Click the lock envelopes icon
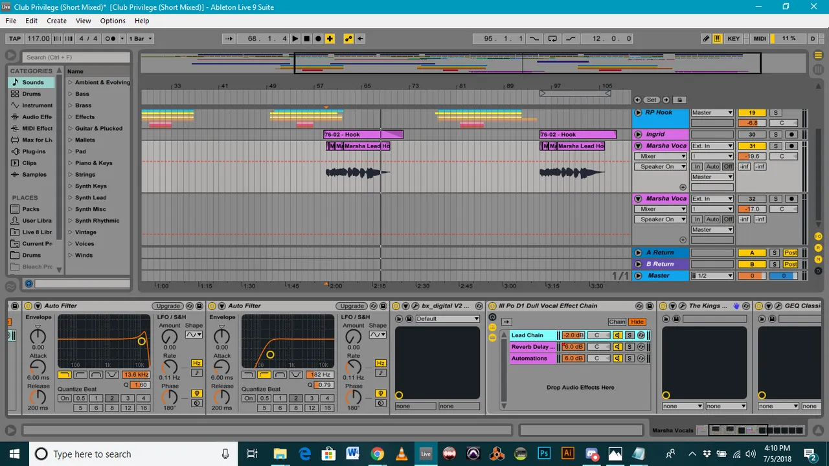Viewport: 829px width, 466px height. tap(679, 100)
